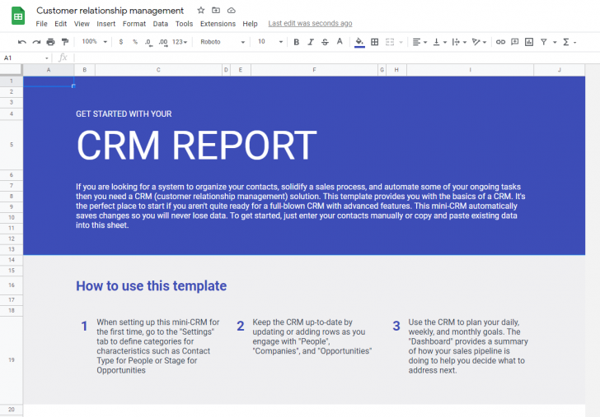Open the Roboto font dropdown
This screenshot has width=600, height=417.
pos(223,42)
